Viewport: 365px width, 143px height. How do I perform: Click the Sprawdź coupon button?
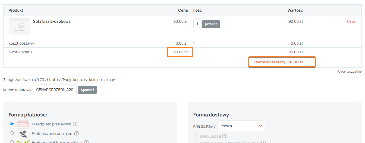pyautogui.click(x=87, y=90)
